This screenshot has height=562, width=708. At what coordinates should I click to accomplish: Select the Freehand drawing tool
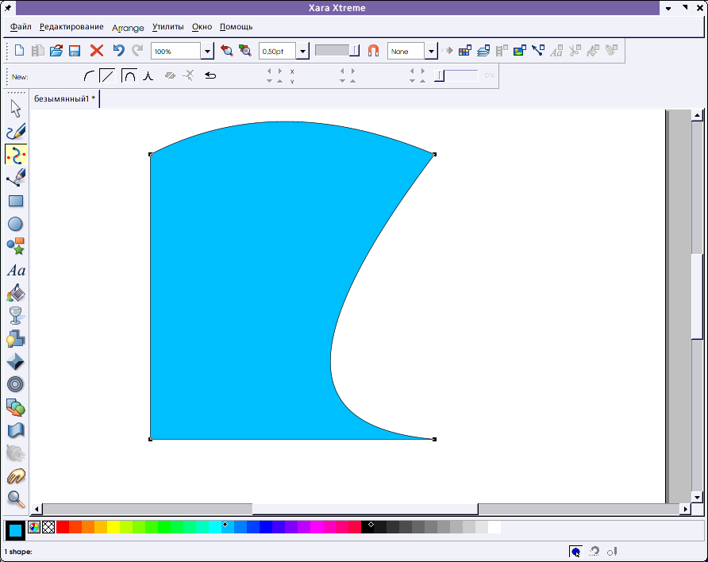16,132
